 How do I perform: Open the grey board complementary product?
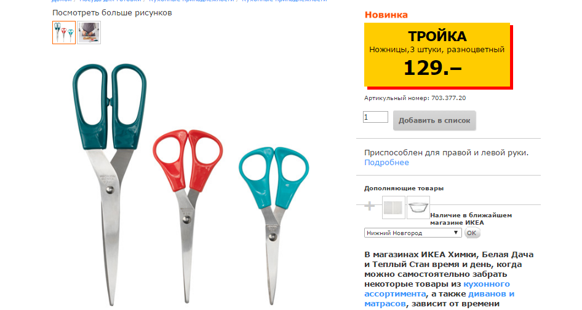pyautogui.click(x=394, y=207)
